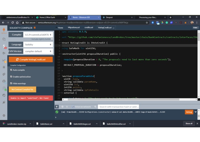
Task: Click the Adobe Acrobat extension icon
Action: (181, 22)
